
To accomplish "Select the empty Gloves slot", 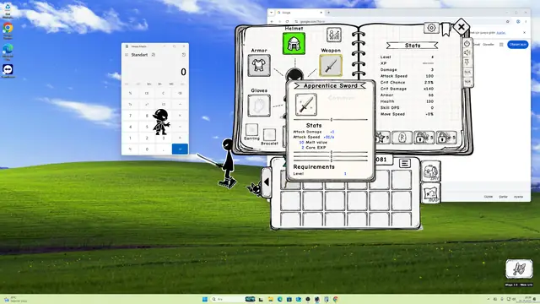I will coord(259,106).
